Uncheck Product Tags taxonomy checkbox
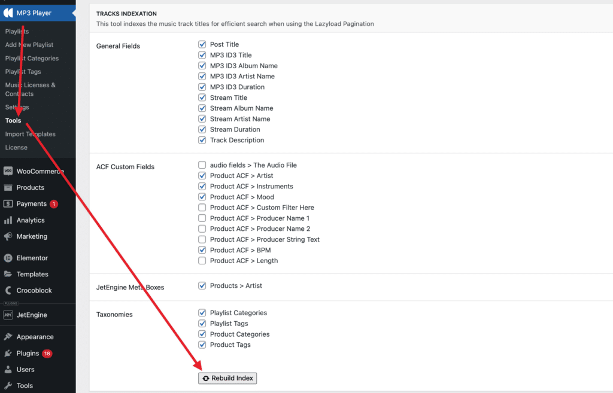This screenshot has height=393, width=613. pos(202,345)
